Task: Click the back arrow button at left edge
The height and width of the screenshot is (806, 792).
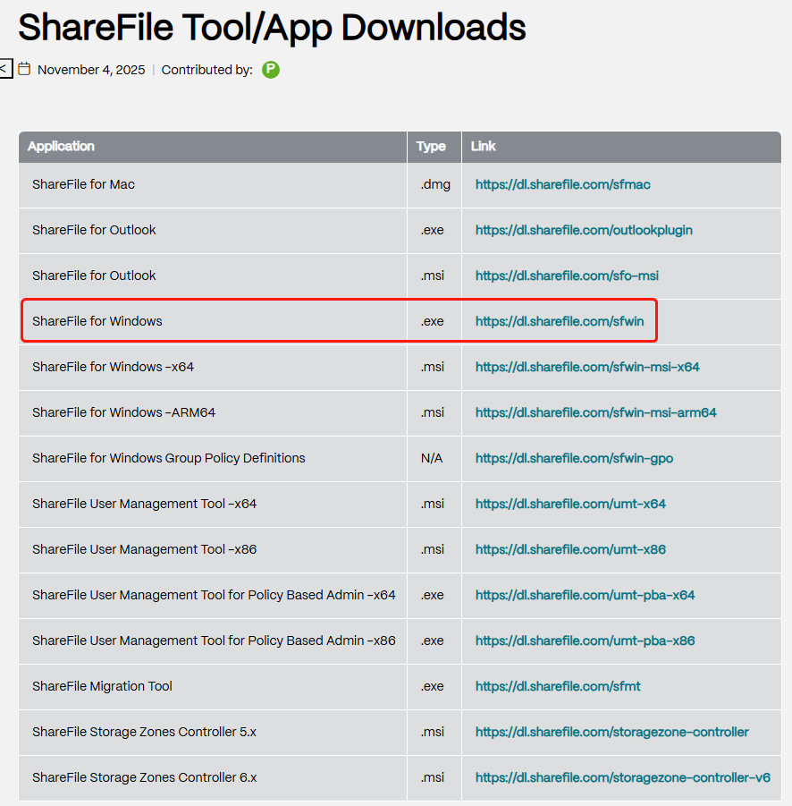Action: [x=4, y=68]
